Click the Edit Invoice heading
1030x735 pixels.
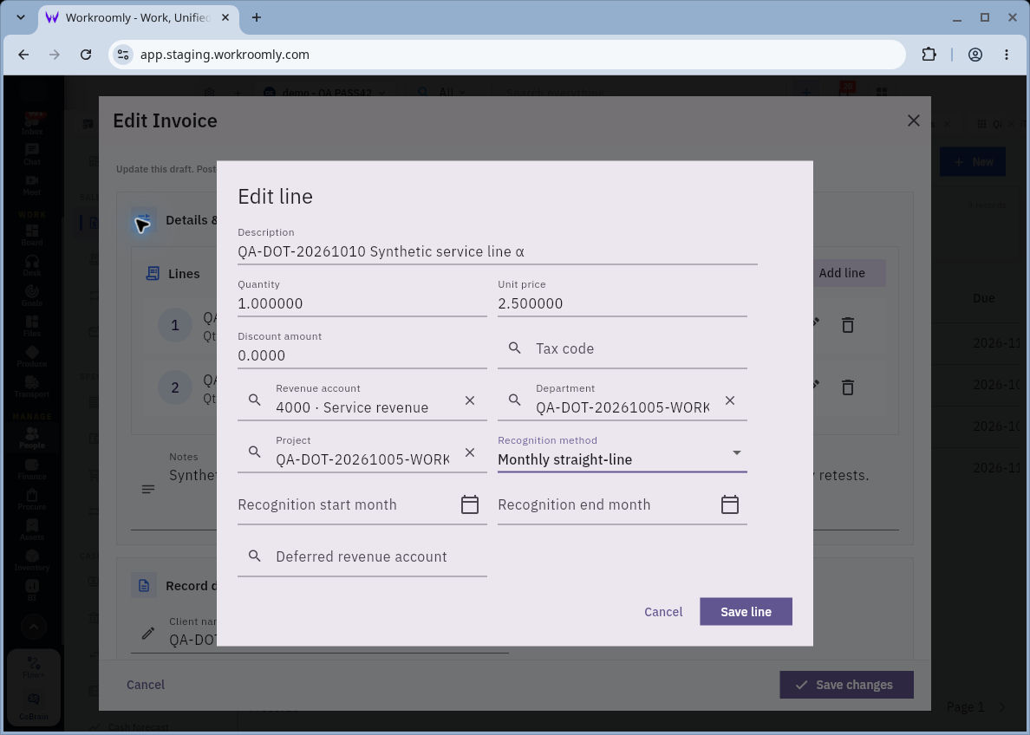coord(165,120)
